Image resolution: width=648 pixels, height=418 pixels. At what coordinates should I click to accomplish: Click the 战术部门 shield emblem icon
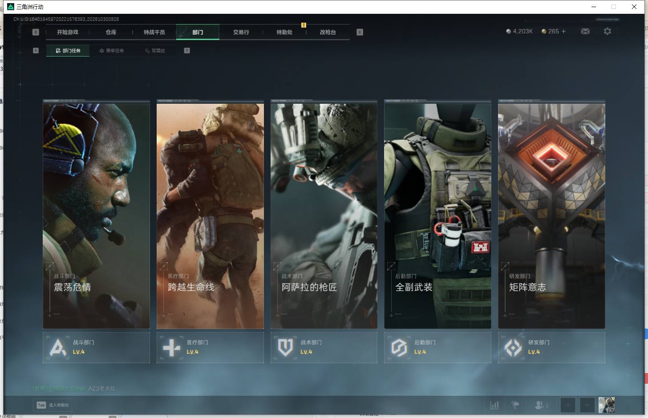tap(285, 347)
